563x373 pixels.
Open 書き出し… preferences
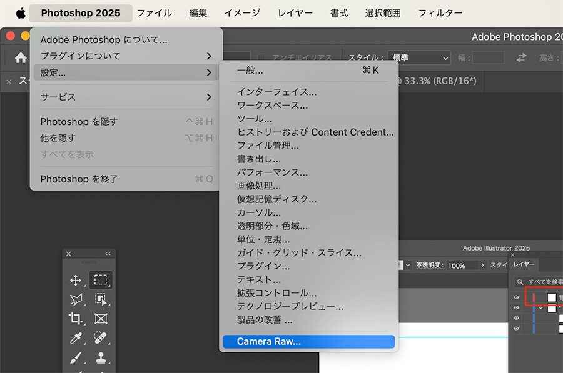pyautogui.click(x=309, y=159)
